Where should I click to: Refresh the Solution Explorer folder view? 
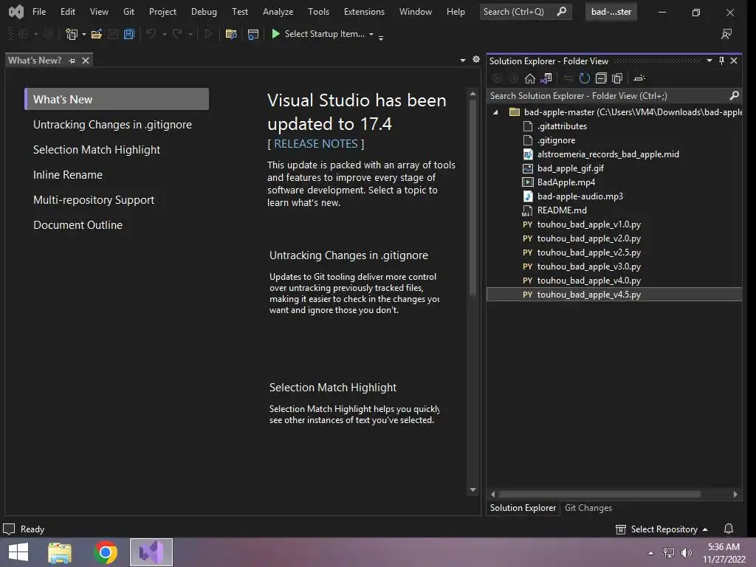pos(585,78)
